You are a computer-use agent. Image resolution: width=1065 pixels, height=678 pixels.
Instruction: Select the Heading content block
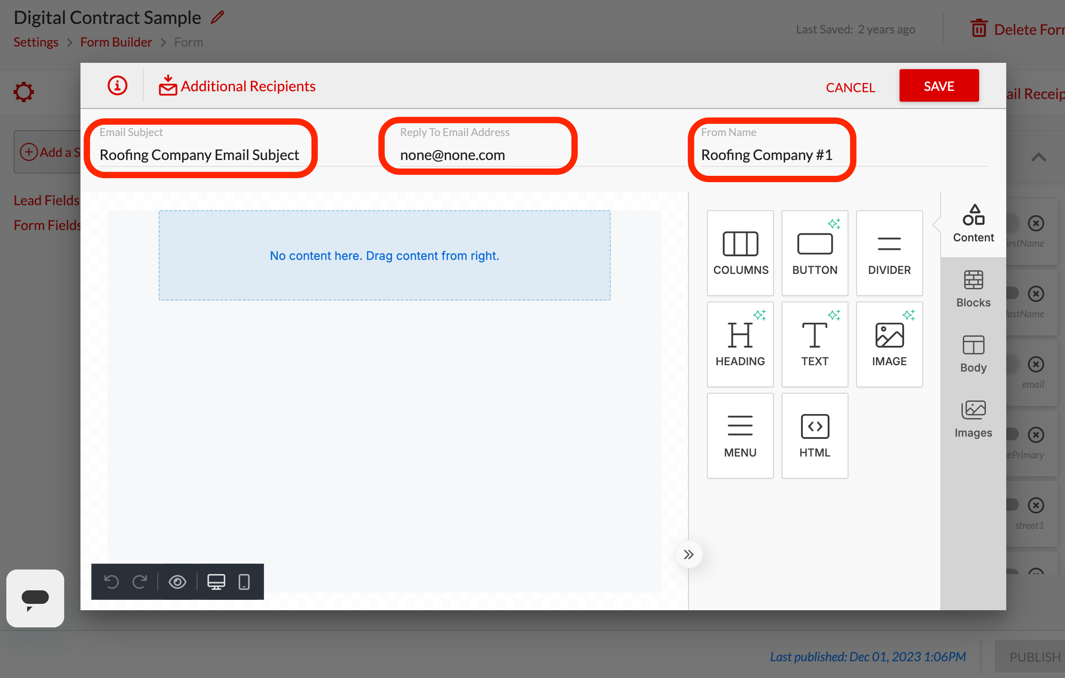tap(740, 344)
